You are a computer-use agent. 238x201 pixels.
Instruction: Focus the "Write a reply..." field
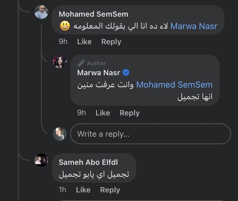click(x=151, y=134)
